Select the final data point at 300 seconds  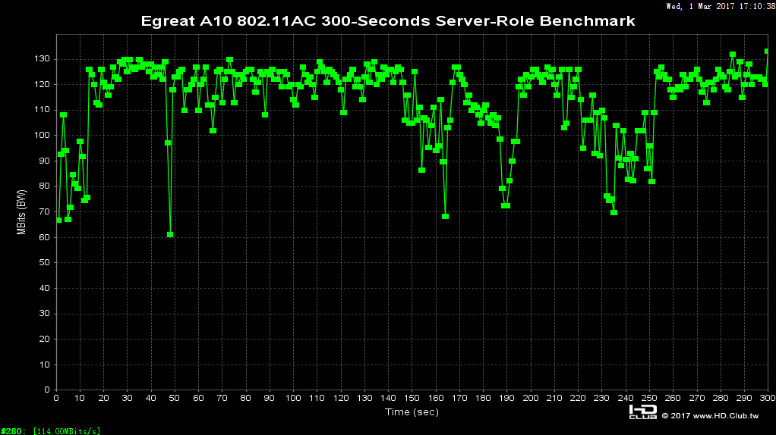pyautogui.click(x=767, y=52)
